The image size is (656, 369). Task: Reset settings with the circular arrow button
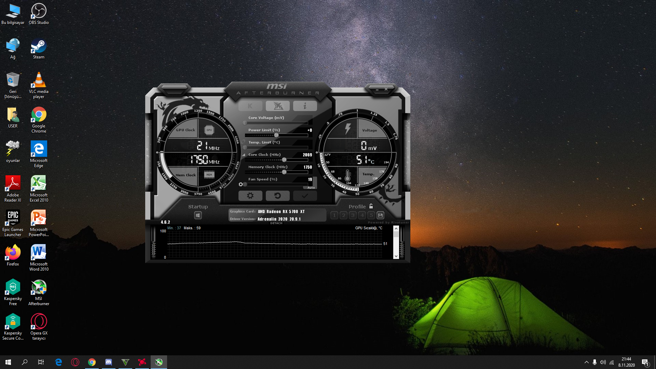click(x=277, y=196)
